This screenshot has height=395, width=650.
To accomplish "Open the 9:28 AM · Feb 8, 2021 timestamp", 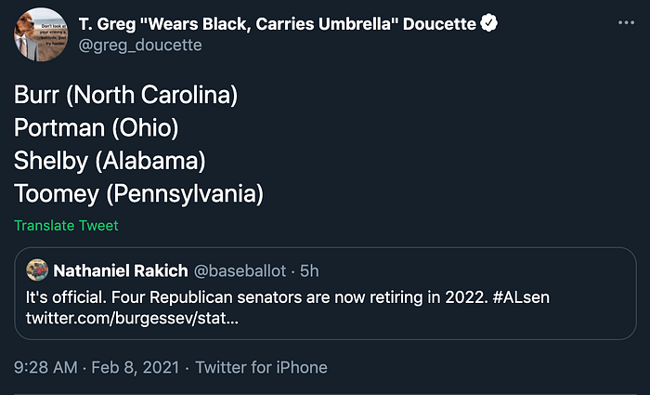I will [x=97, y=367].
